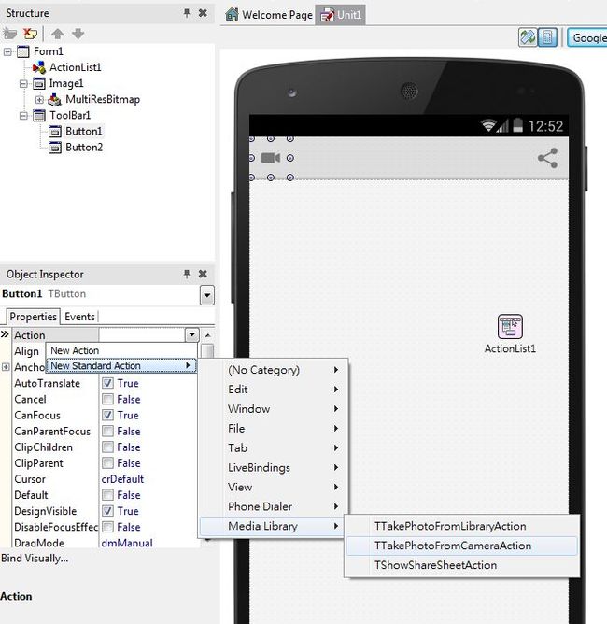607x624 pixels.
Task: Toggle AutoTranslate checkbox
Action: coord(107,383)
